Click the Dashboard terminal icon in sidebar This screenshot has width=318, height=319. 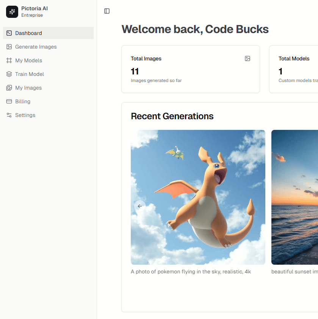9,33
